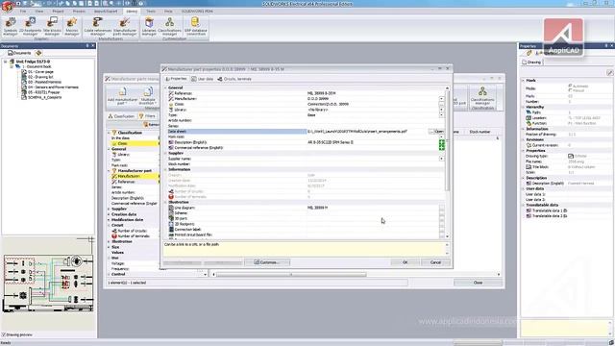The height and width of the screenshot is (346, 615).
Task: Open the Manufacturer parts manager ribbon icon
Action: [125, 26]
